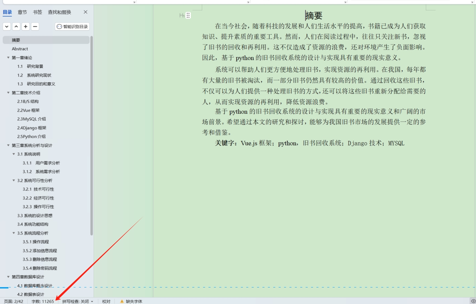This screenshot has height=304, width=476.
Task: Go to 4.1 数据库概念设计 section
Action: click(35, 286)
